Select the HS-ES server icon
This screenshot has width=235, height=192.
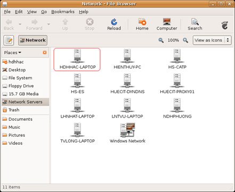(77, 84)
